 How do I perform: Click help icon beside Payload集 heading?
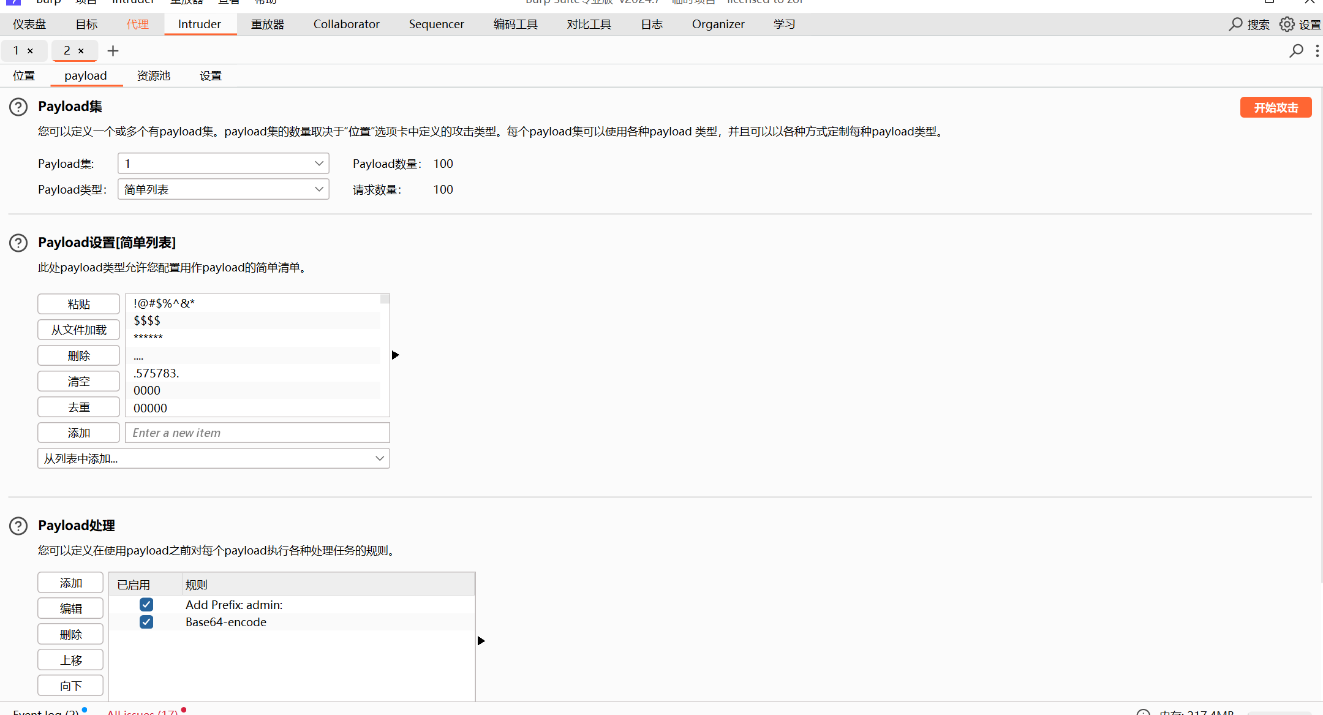coord(18,107)
